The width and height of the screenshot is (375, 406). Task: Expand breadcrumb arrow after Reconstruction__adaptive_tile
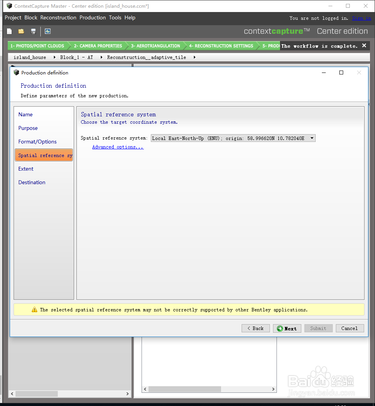(194, 57)
